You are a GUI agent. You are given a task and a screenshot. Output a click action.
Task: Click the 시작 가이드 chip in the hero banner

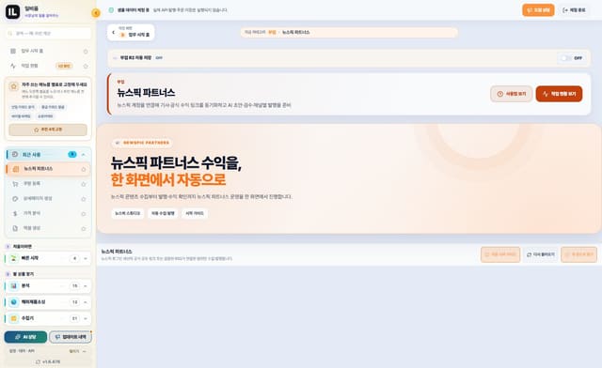(195, 213)
